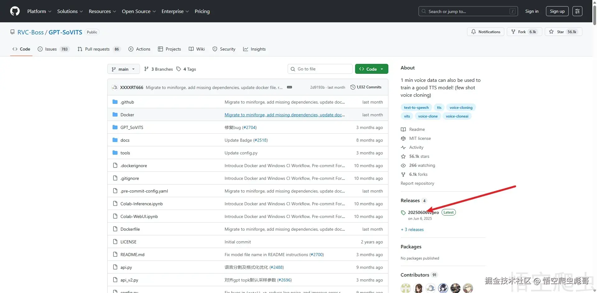Open the RVC-Boss owner profile
This screenshot has height=293, width=597.
point(30,32)
